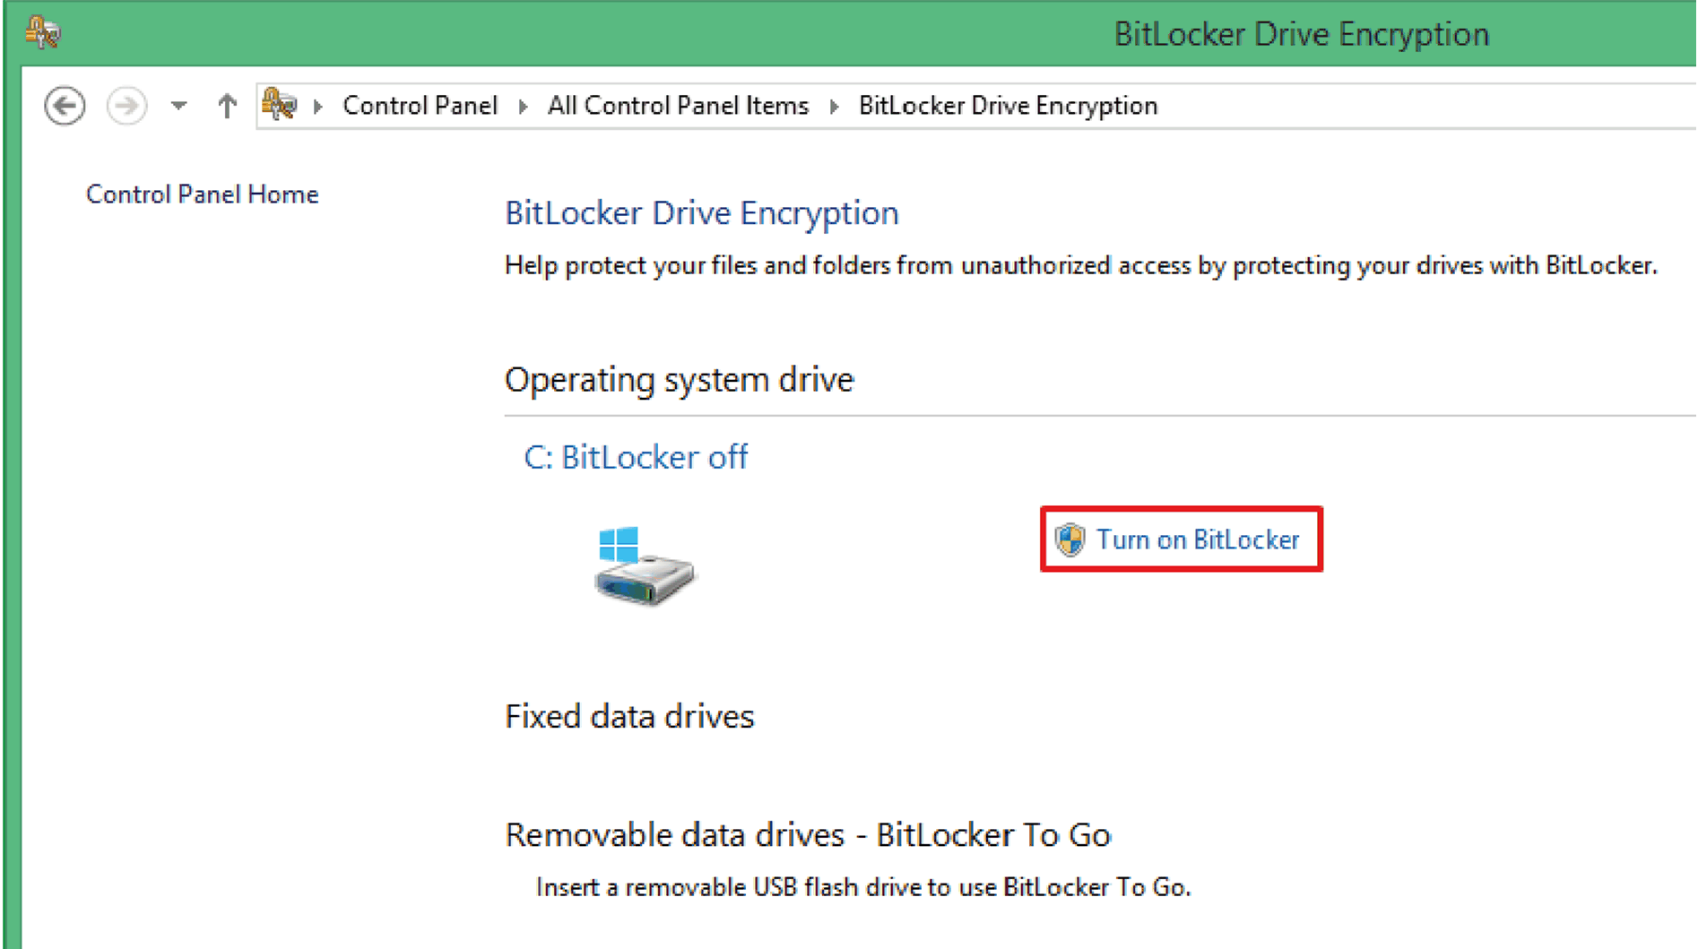Open the Control Panel Home link
The width and height of the screenshot is (1698, 949).
[202, 194]
